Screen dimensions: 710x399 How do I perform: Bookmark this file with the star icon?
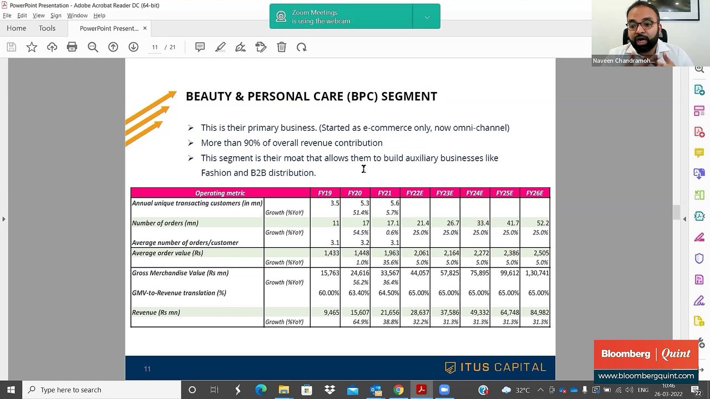(x=32, y=47)
